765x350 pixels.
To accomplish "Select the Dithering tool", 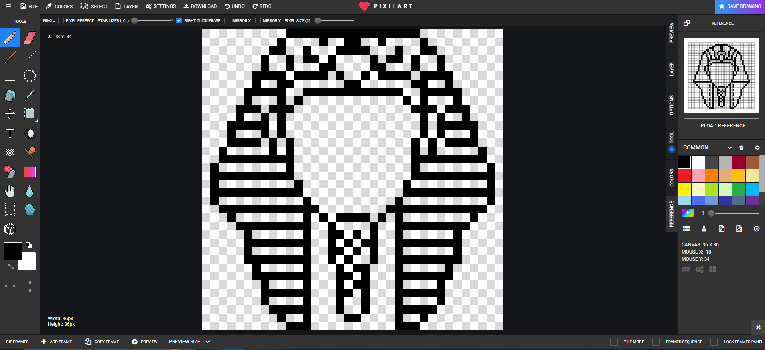I will tap(10, 152).
